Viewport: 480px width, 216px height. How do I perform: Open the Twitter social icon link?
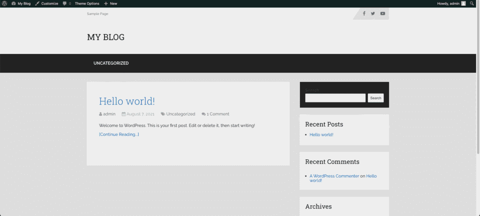pyautogui.click(x=373, y=14)
